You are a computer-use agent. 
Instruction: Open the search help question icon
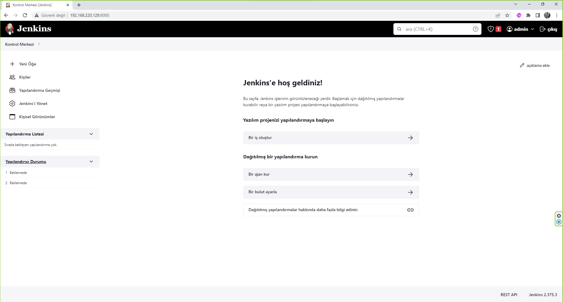(x=476, y=29)
